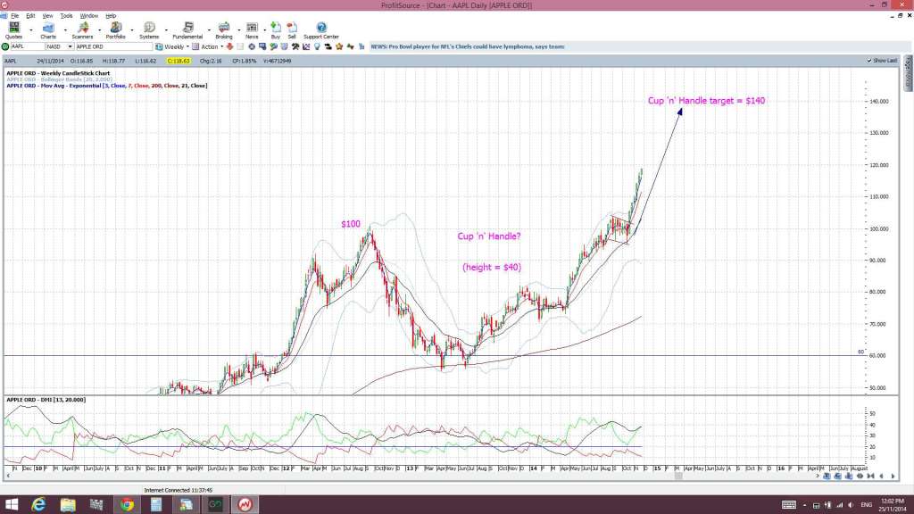
Task: Click the compress time axis bowtie icon
Action: coord(870,477)
